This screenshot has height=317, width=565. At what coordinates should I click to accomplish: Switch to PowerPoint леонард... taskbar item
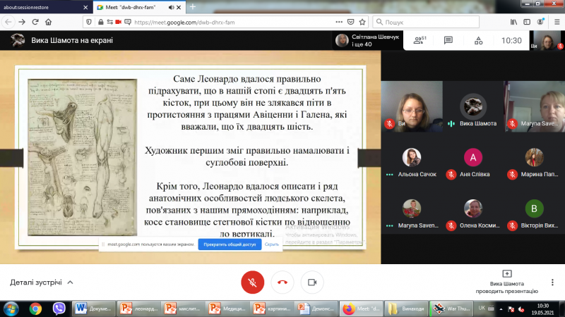click(138, 309)
